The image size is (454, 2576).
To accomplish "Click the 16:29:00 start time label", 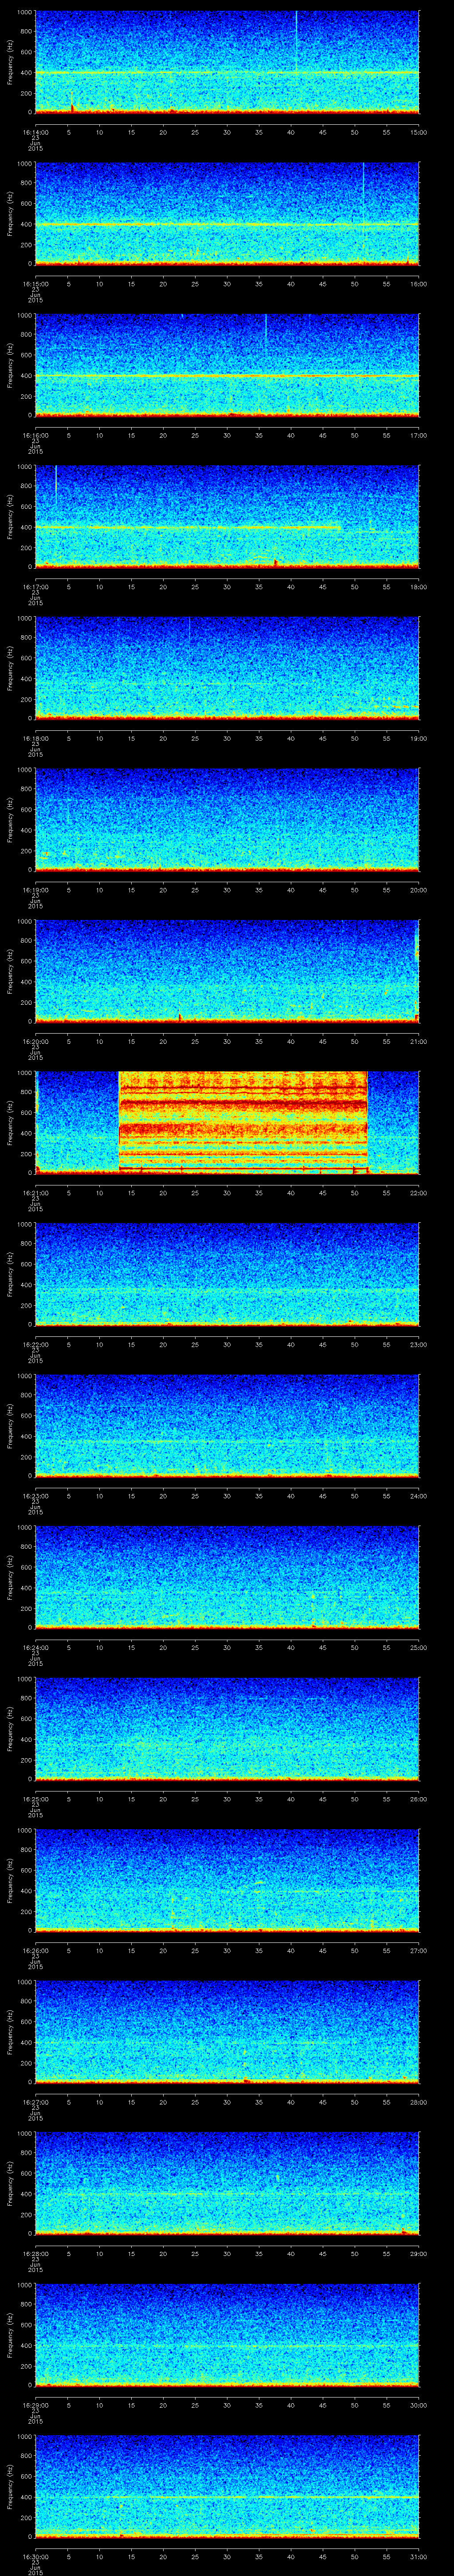I will pyautogui.click(x=36, y=2405).
